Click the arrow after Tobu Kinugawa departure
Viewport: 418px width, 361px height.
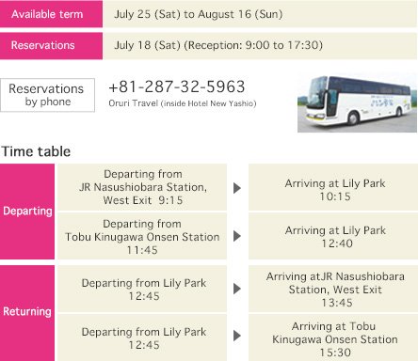tap(237, 236)
